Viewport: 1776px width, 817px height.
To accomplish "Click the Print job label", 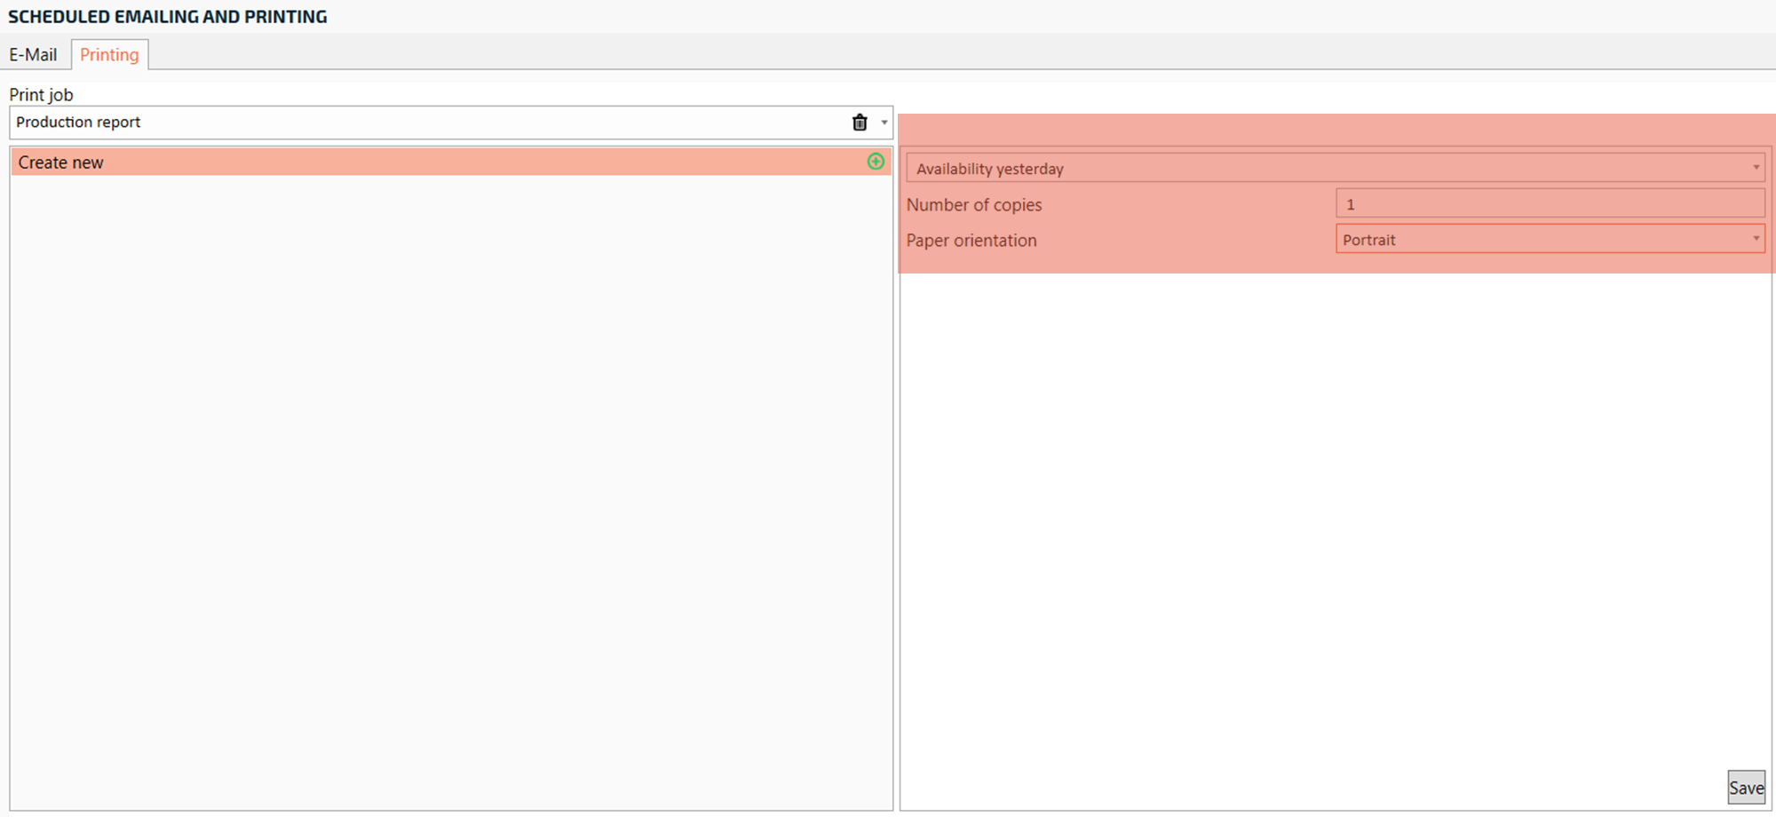I will [x=41, y=95].
